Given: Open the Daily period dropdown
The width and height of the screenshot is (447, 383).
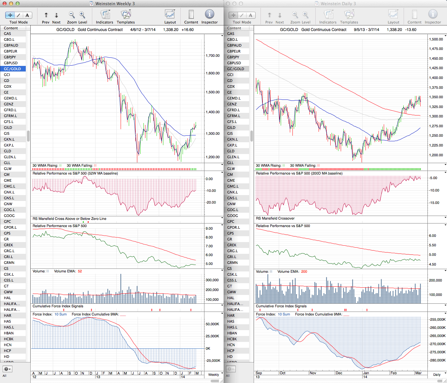Looking at the screenshot, I should coord(439,375).
